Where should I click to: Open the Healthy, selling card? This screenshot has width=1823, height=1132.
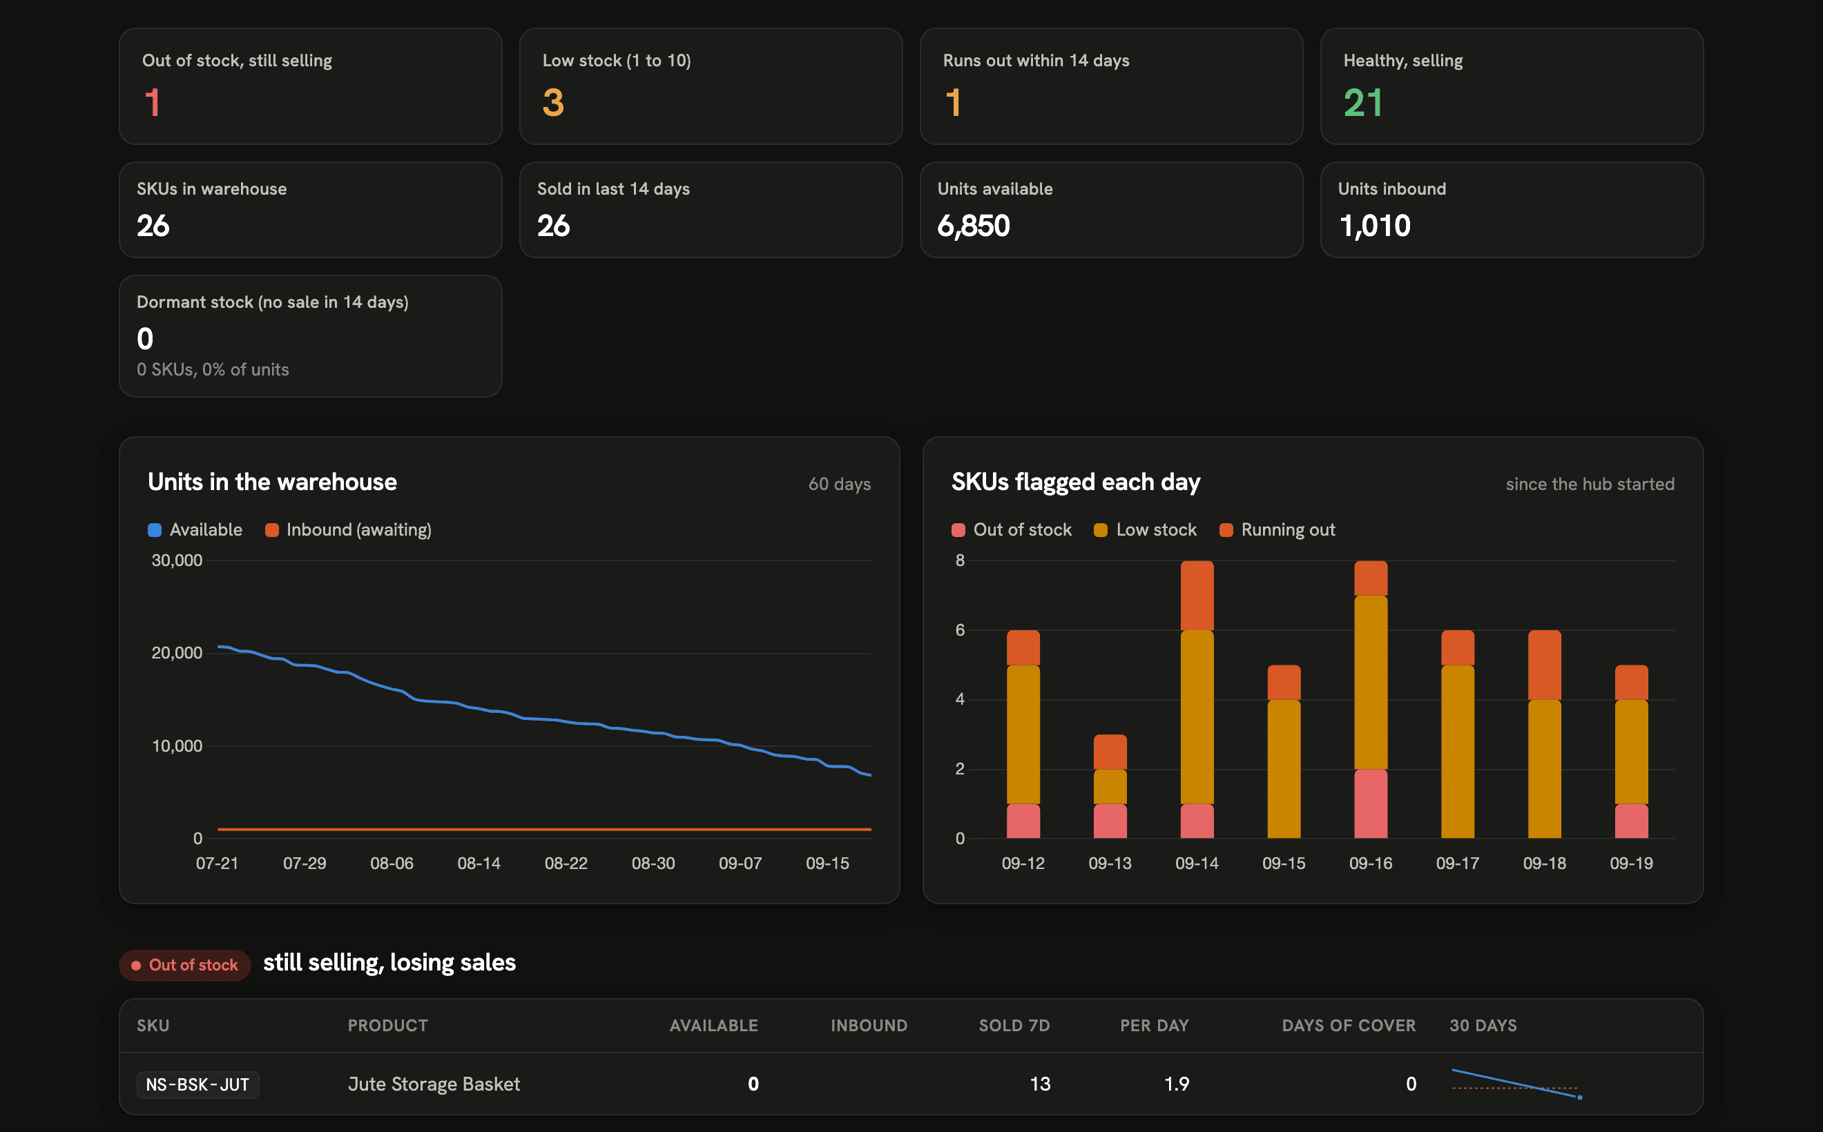(1512, 86)
